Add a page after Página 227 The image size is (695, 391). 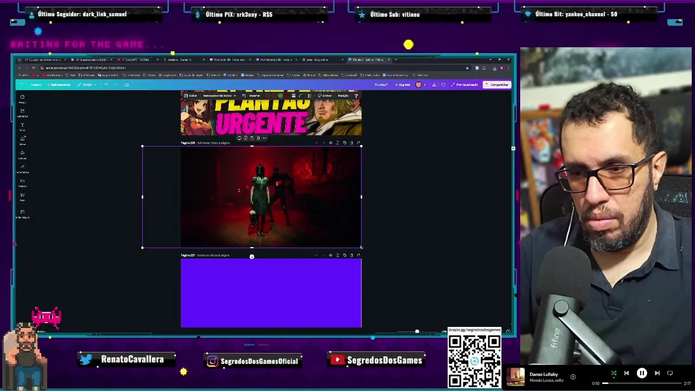click(x=358, y=255)
